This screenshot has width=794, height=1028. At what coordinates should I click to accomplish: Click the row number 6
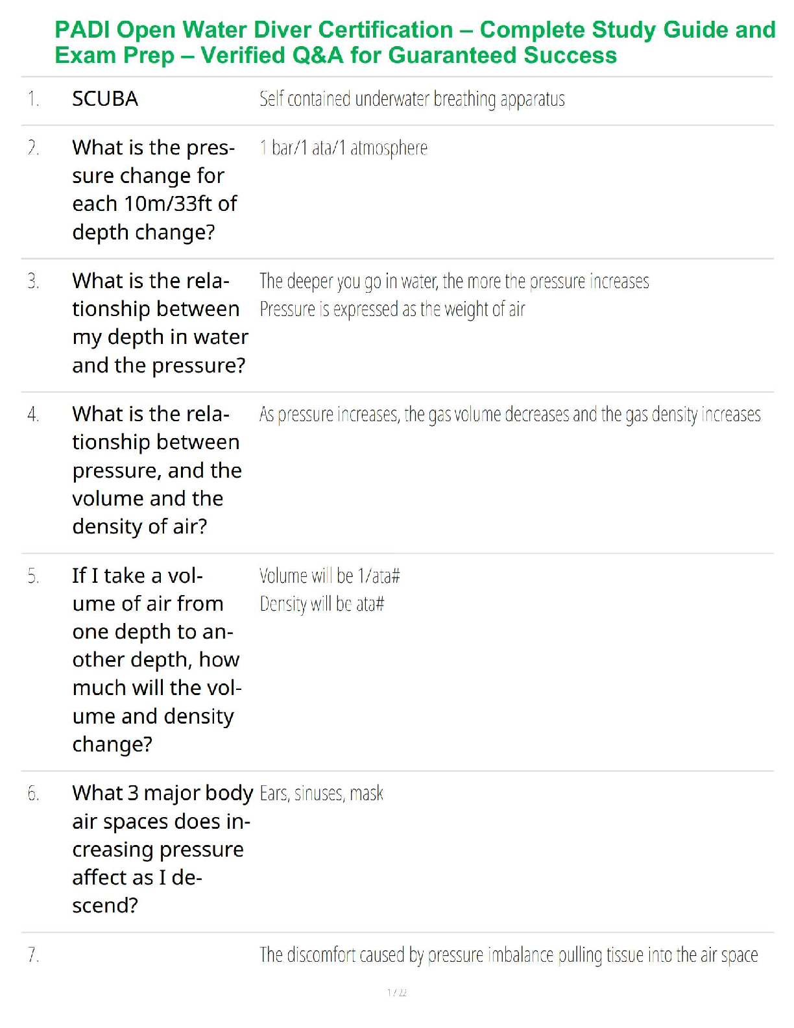click(33, 793)
